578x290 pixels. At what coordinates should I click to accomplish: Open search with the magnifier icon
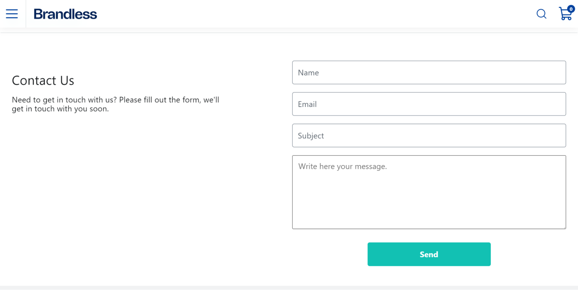[x=541, y=14]
